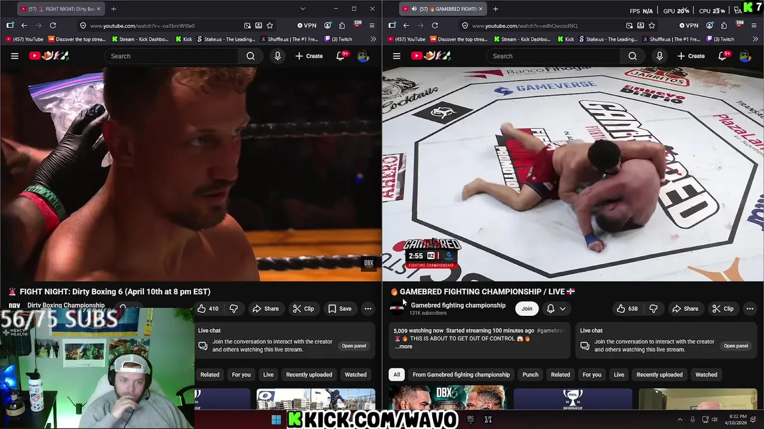Screen dimensions: 764x429
Task: Bookmark page with star in left window
Action: 270,26
